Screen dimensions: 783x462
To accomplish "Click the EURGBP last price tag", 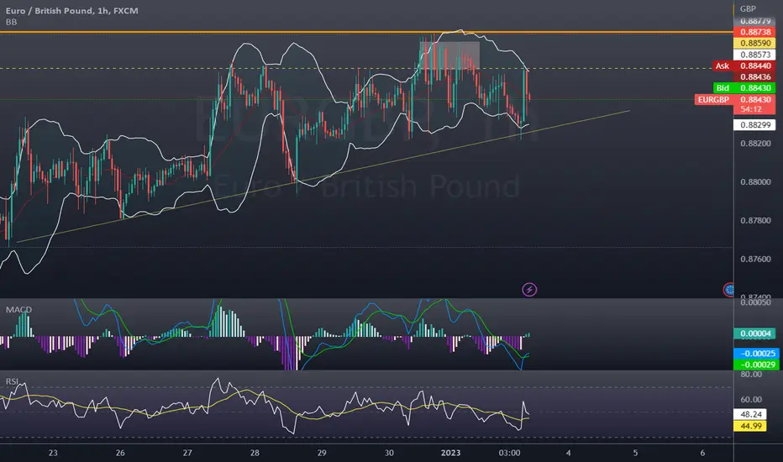I will [x=735, y=99].
